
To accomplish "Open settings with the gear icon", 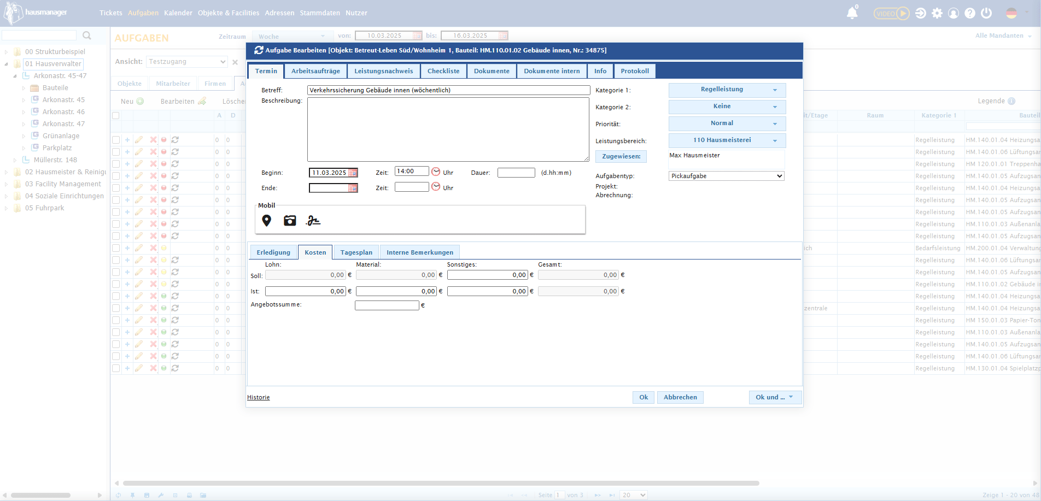I will [x=937, y=13].
